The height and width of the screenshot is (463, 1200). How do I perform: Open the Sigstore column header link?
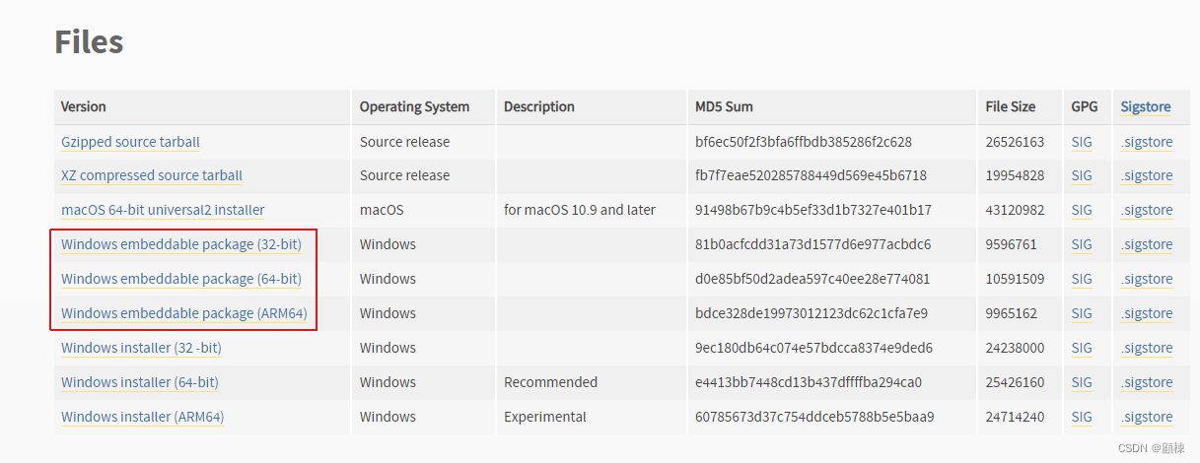[1146, 106]
